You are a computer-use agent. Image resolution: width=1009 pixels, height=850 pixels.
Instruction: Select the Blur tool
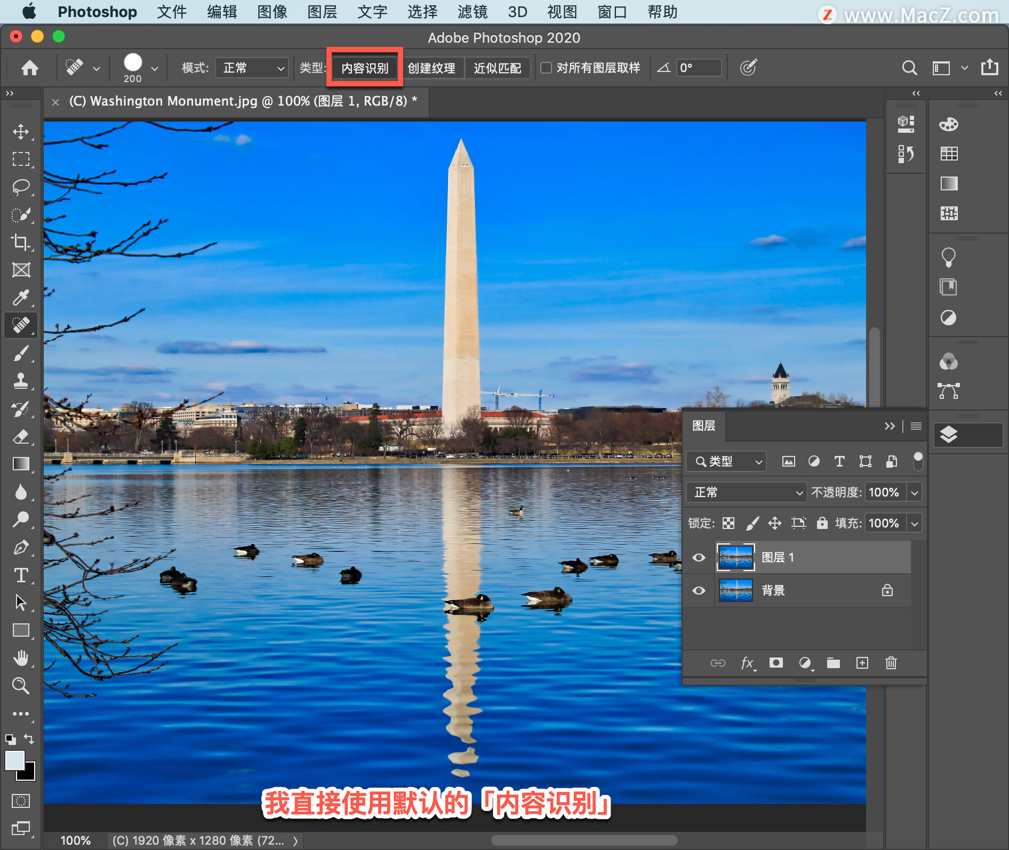click(21, 492)
